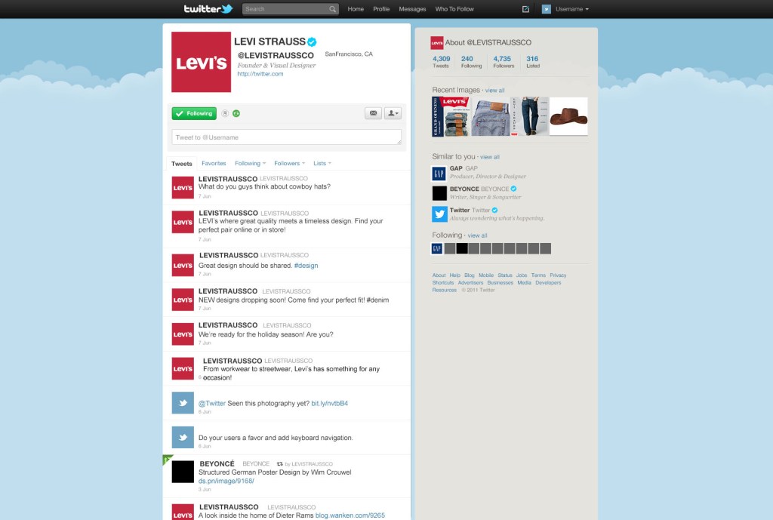Expand the user actions person dropdown
The height and width of the screenshot is (520, 773).
click(393, 113)
